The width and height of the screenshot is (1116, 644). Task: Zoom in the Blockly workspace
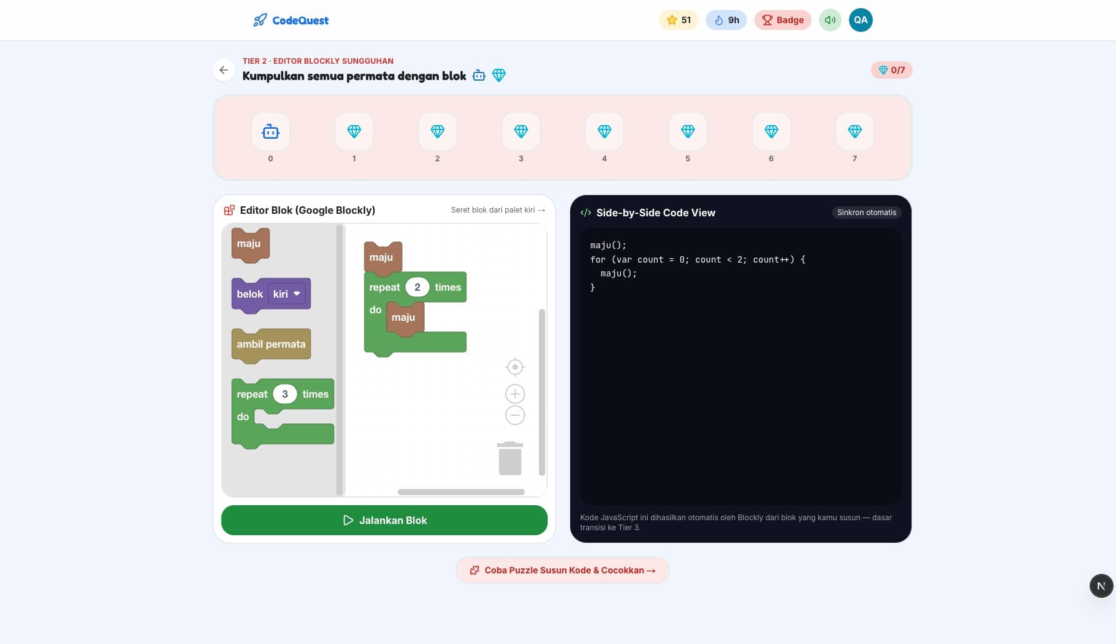click(x=515, y=394)
